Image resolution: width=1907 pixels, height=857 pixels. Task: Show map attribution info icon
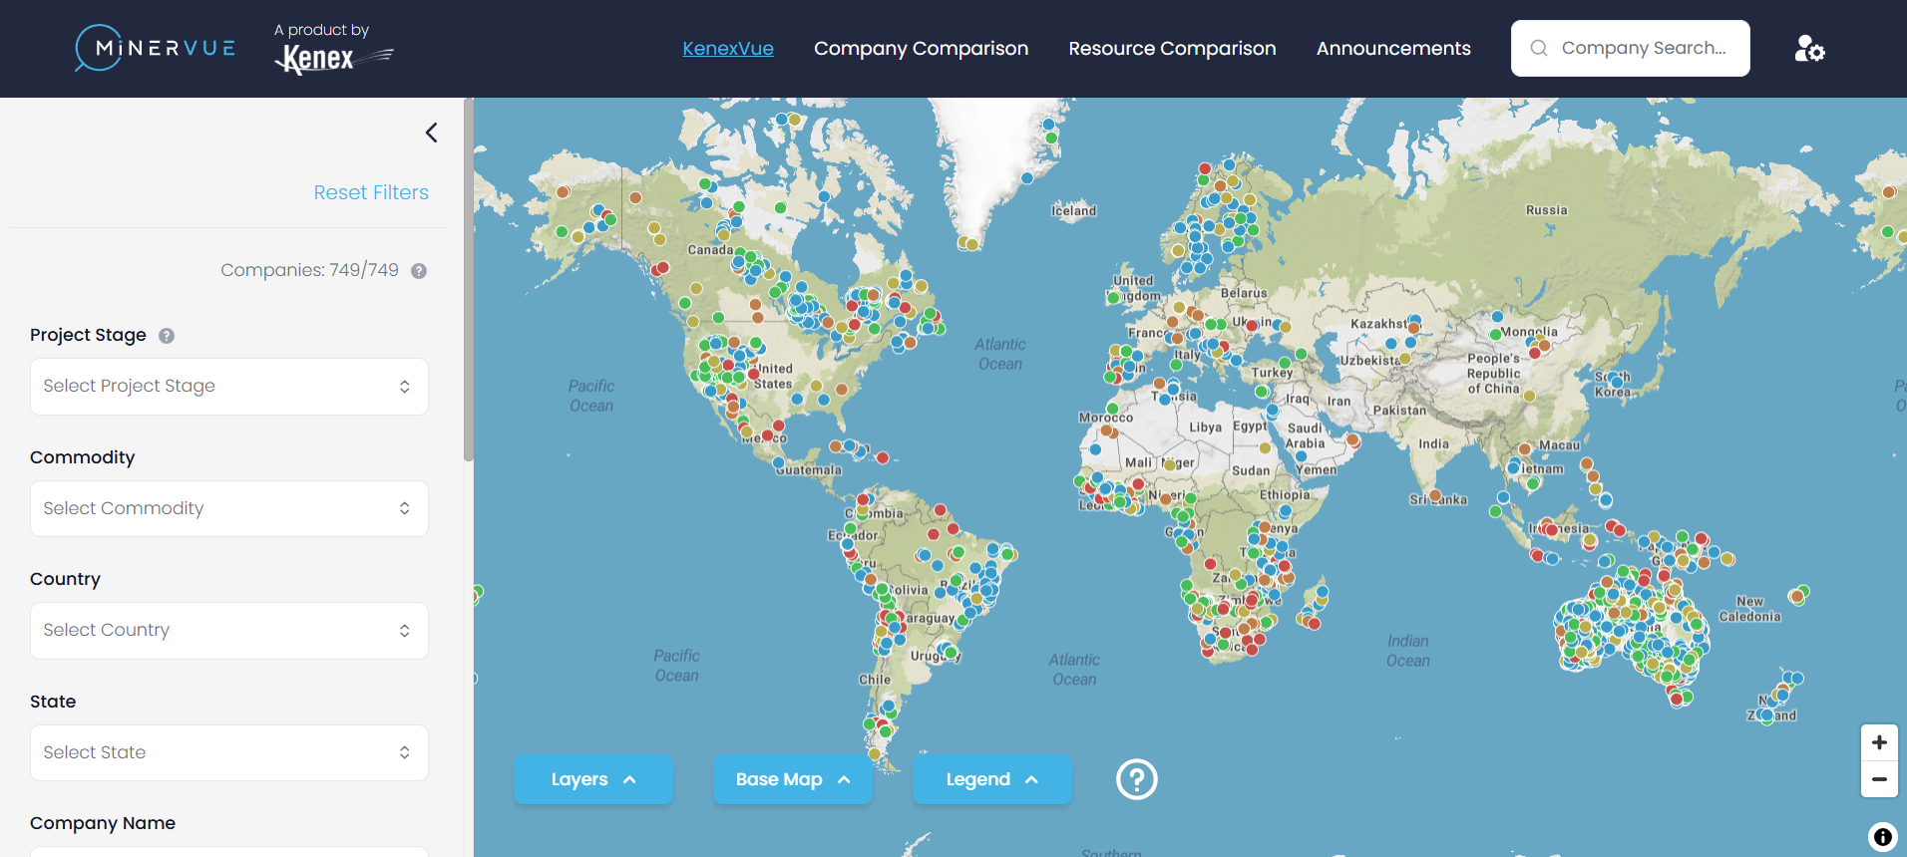click(x=1881, y=837)
